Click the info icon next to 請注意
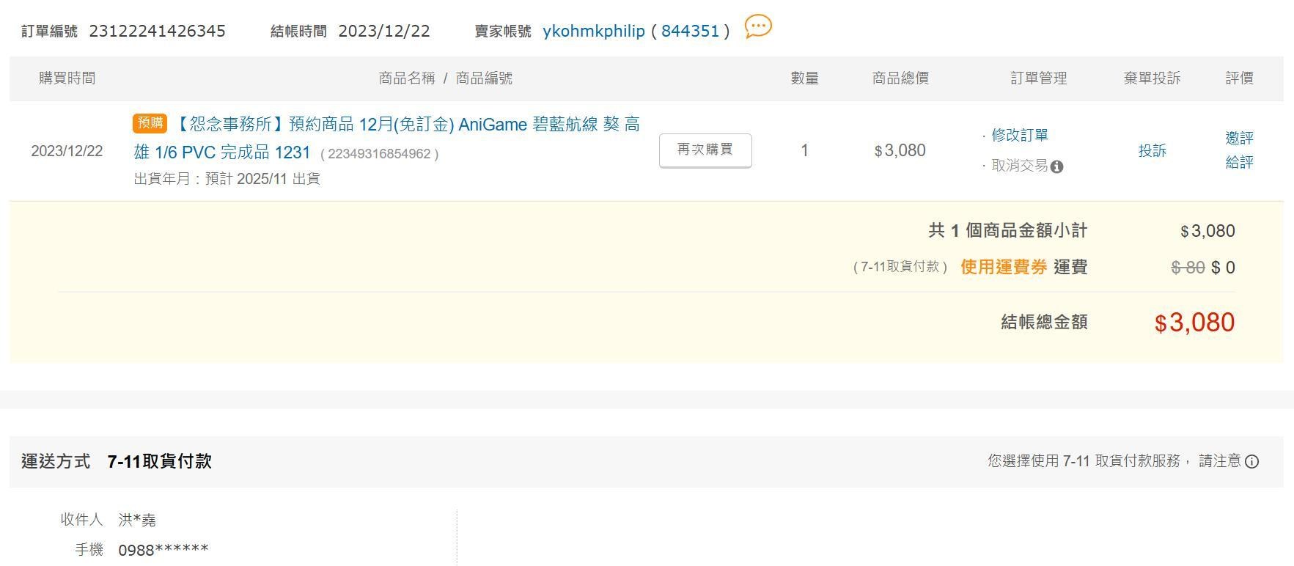1294x566 pixels. (1252, 462)
